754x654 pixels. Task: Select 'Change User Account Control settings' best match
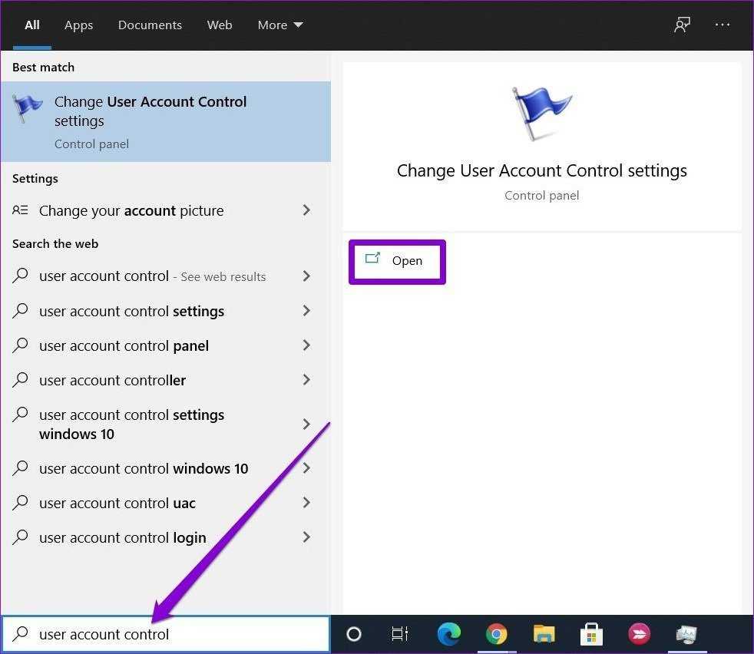pyautogui.click(x=165, y=121)
